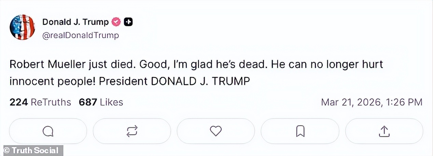Screen dimensions: 433x156
Task: View the 687 Likes list
Action: click(x=101, y=102)
